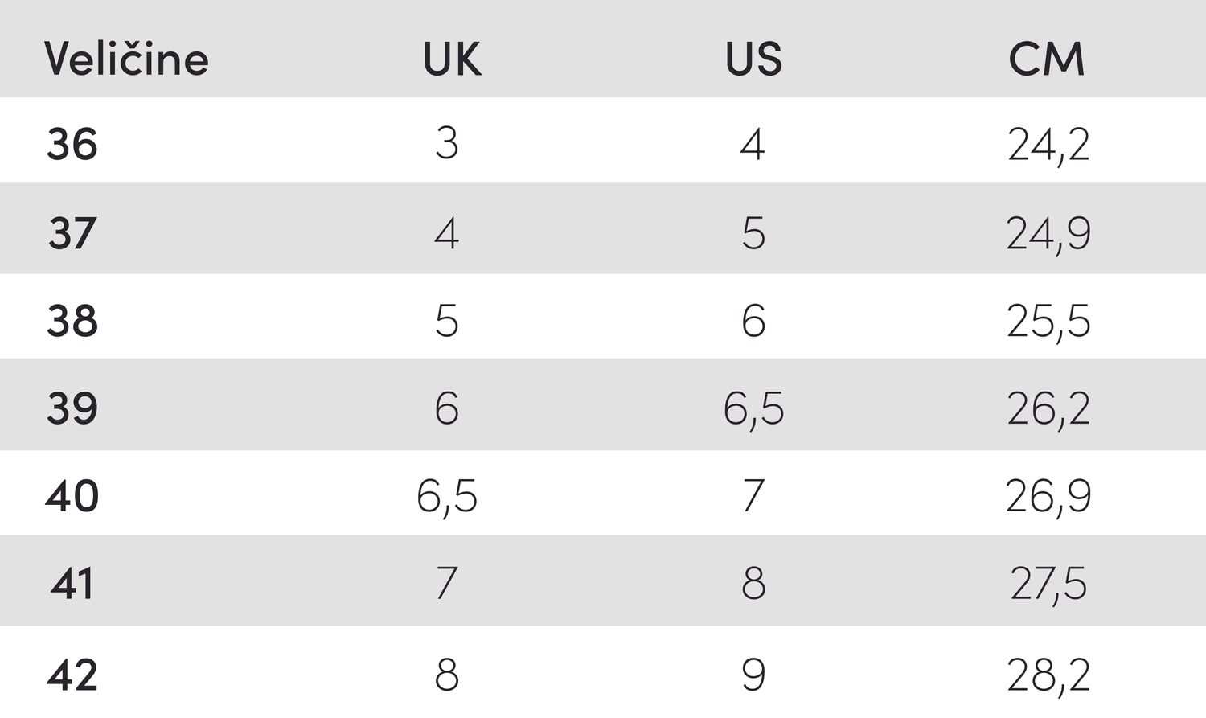Select size 38 row label
This screenshot has width=1206, height=718.
pyautogui.click(x=72, y=321)
